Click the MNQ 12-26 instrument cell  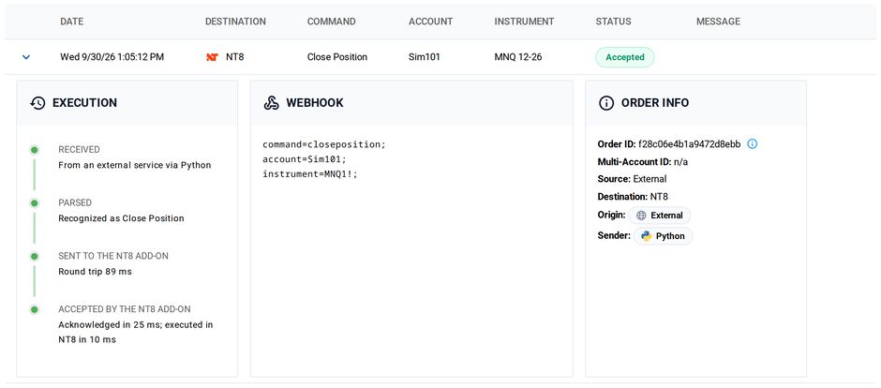518,57
